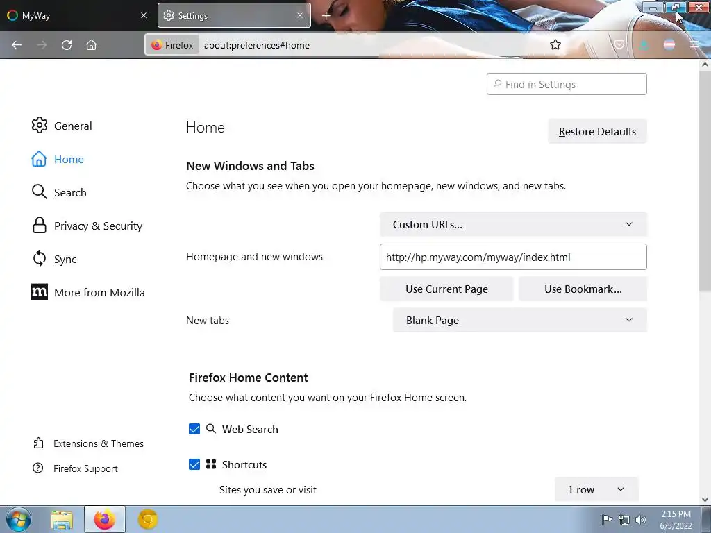Open File Explorer from the taskbar
The image size is (711, 533).
coord(62,519)
